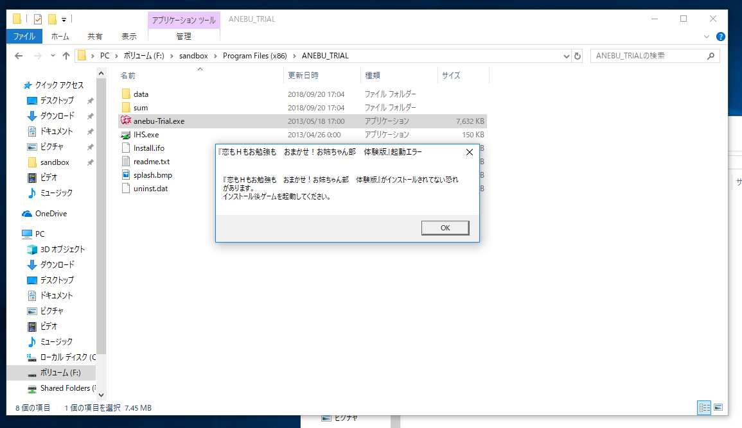Select the 2013/04/26 0:00 date cell
This screenshot has width=742, height=428.
tap(314, 135)
